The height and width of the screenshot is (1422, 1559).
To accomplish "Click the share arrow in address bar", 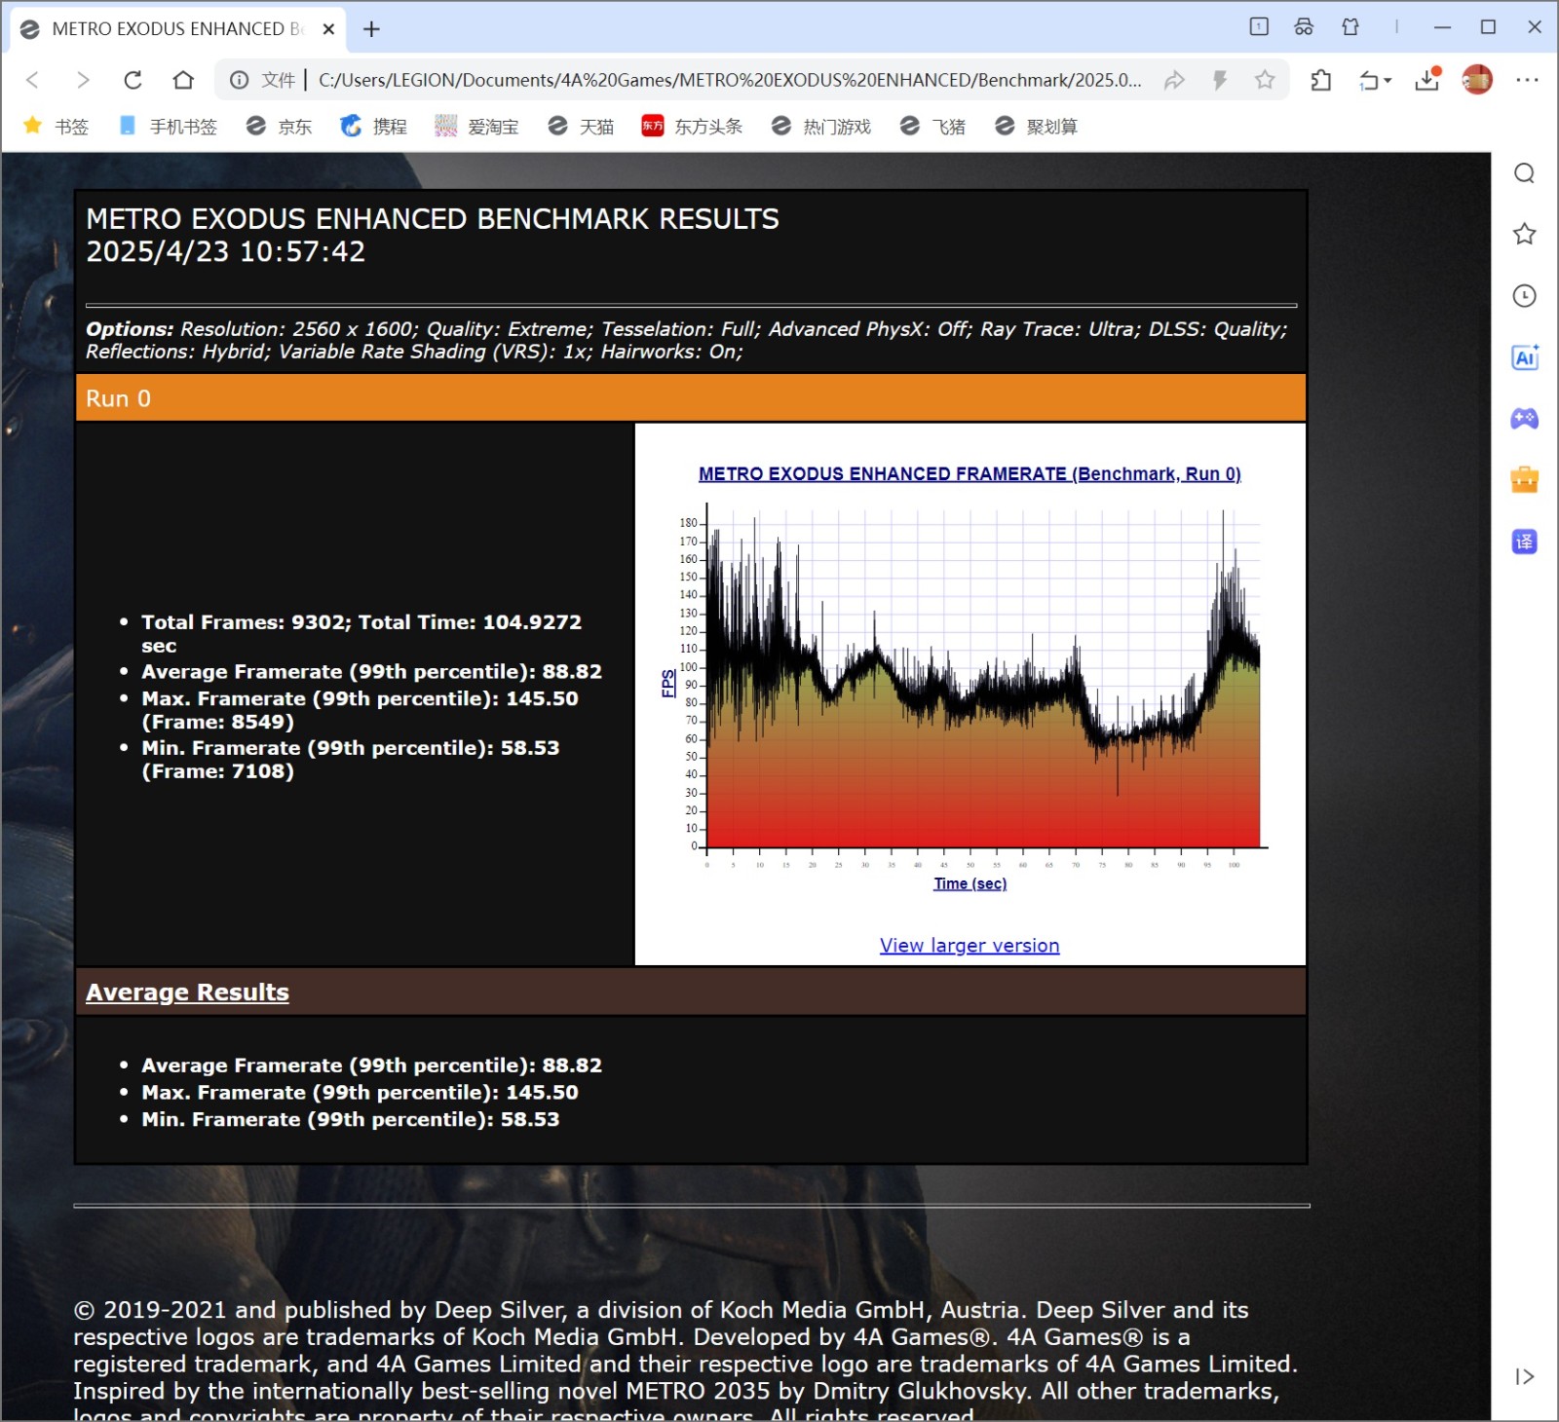I will click(x=1174, y=80).
